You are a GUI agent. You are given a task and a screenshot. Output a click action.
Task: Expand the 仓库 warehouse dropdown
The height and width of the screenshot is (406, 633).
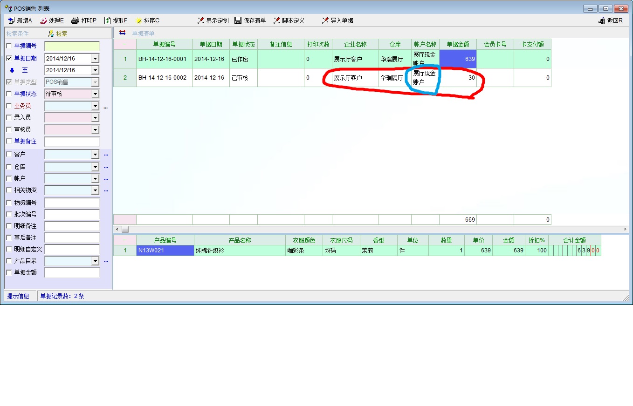[95, 167]
